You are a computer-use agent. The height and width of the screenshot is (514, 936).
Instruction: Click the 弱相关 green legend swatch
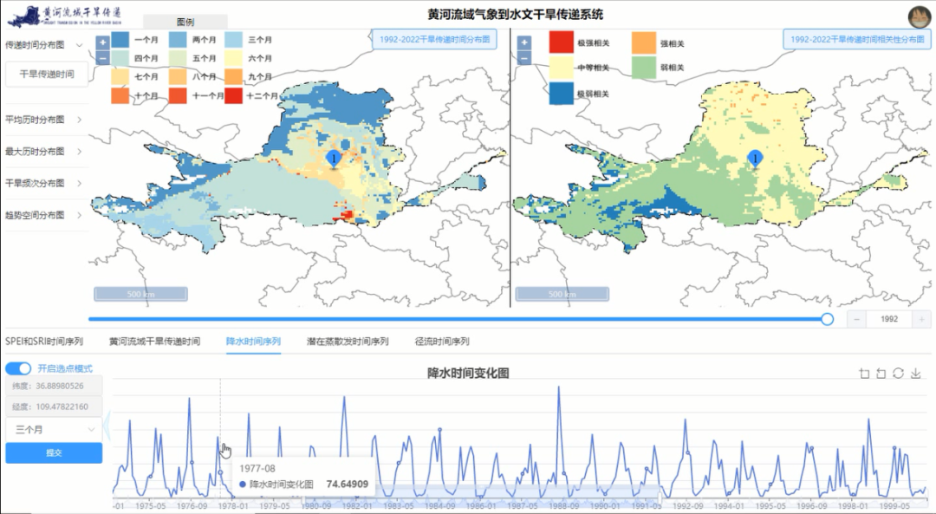point(644,68)
